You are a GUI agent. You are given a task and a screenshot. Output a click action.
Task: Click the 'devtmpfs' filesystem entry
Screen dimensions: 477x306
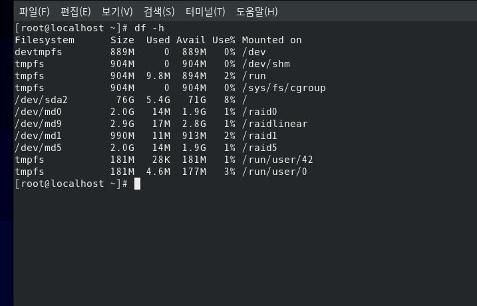(39, 52)
